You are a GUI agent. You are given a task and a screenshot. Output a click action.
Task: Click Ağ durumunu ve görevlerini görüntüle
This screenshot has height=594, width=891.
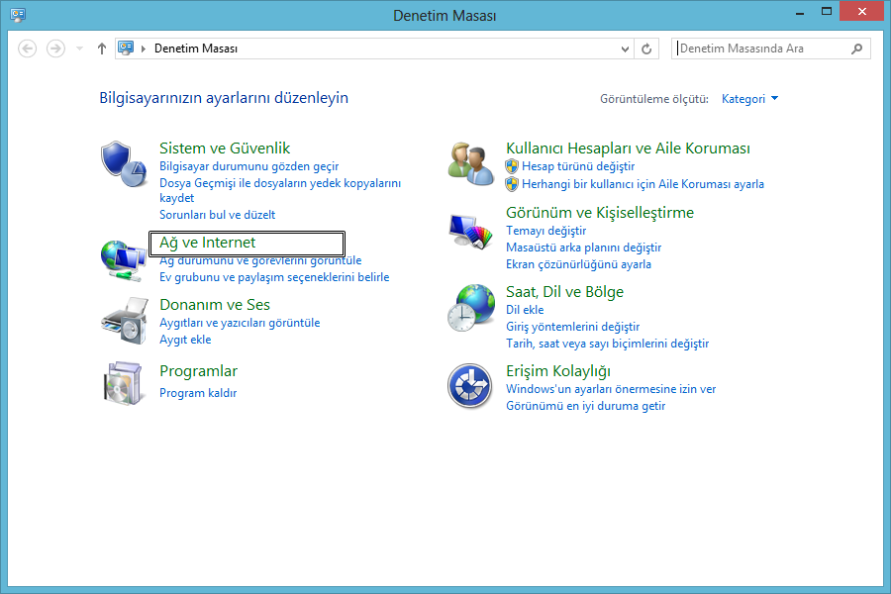click(260, 260)
